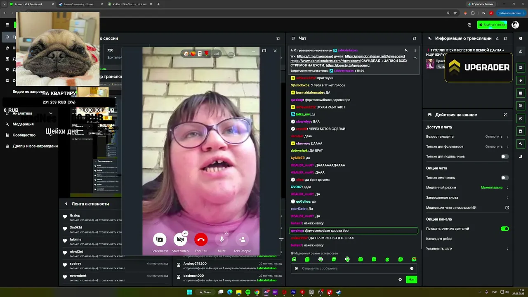Viewport: 528px width, 297px height.
Task: End the call with the red button
Action: [201, 239]
